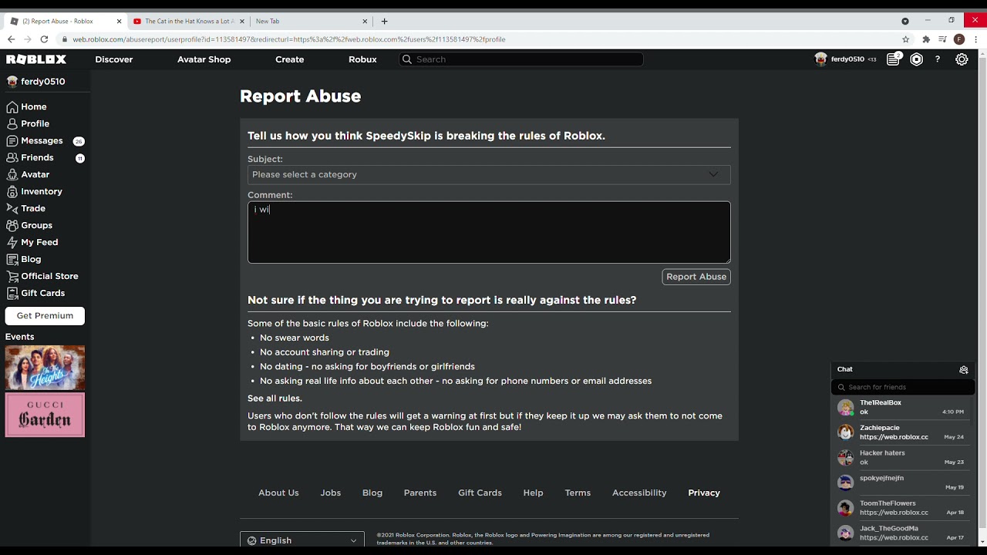Reload the page
Image resolution: width=987 pixels, height=555 pixels.
[x=44, y=39]
